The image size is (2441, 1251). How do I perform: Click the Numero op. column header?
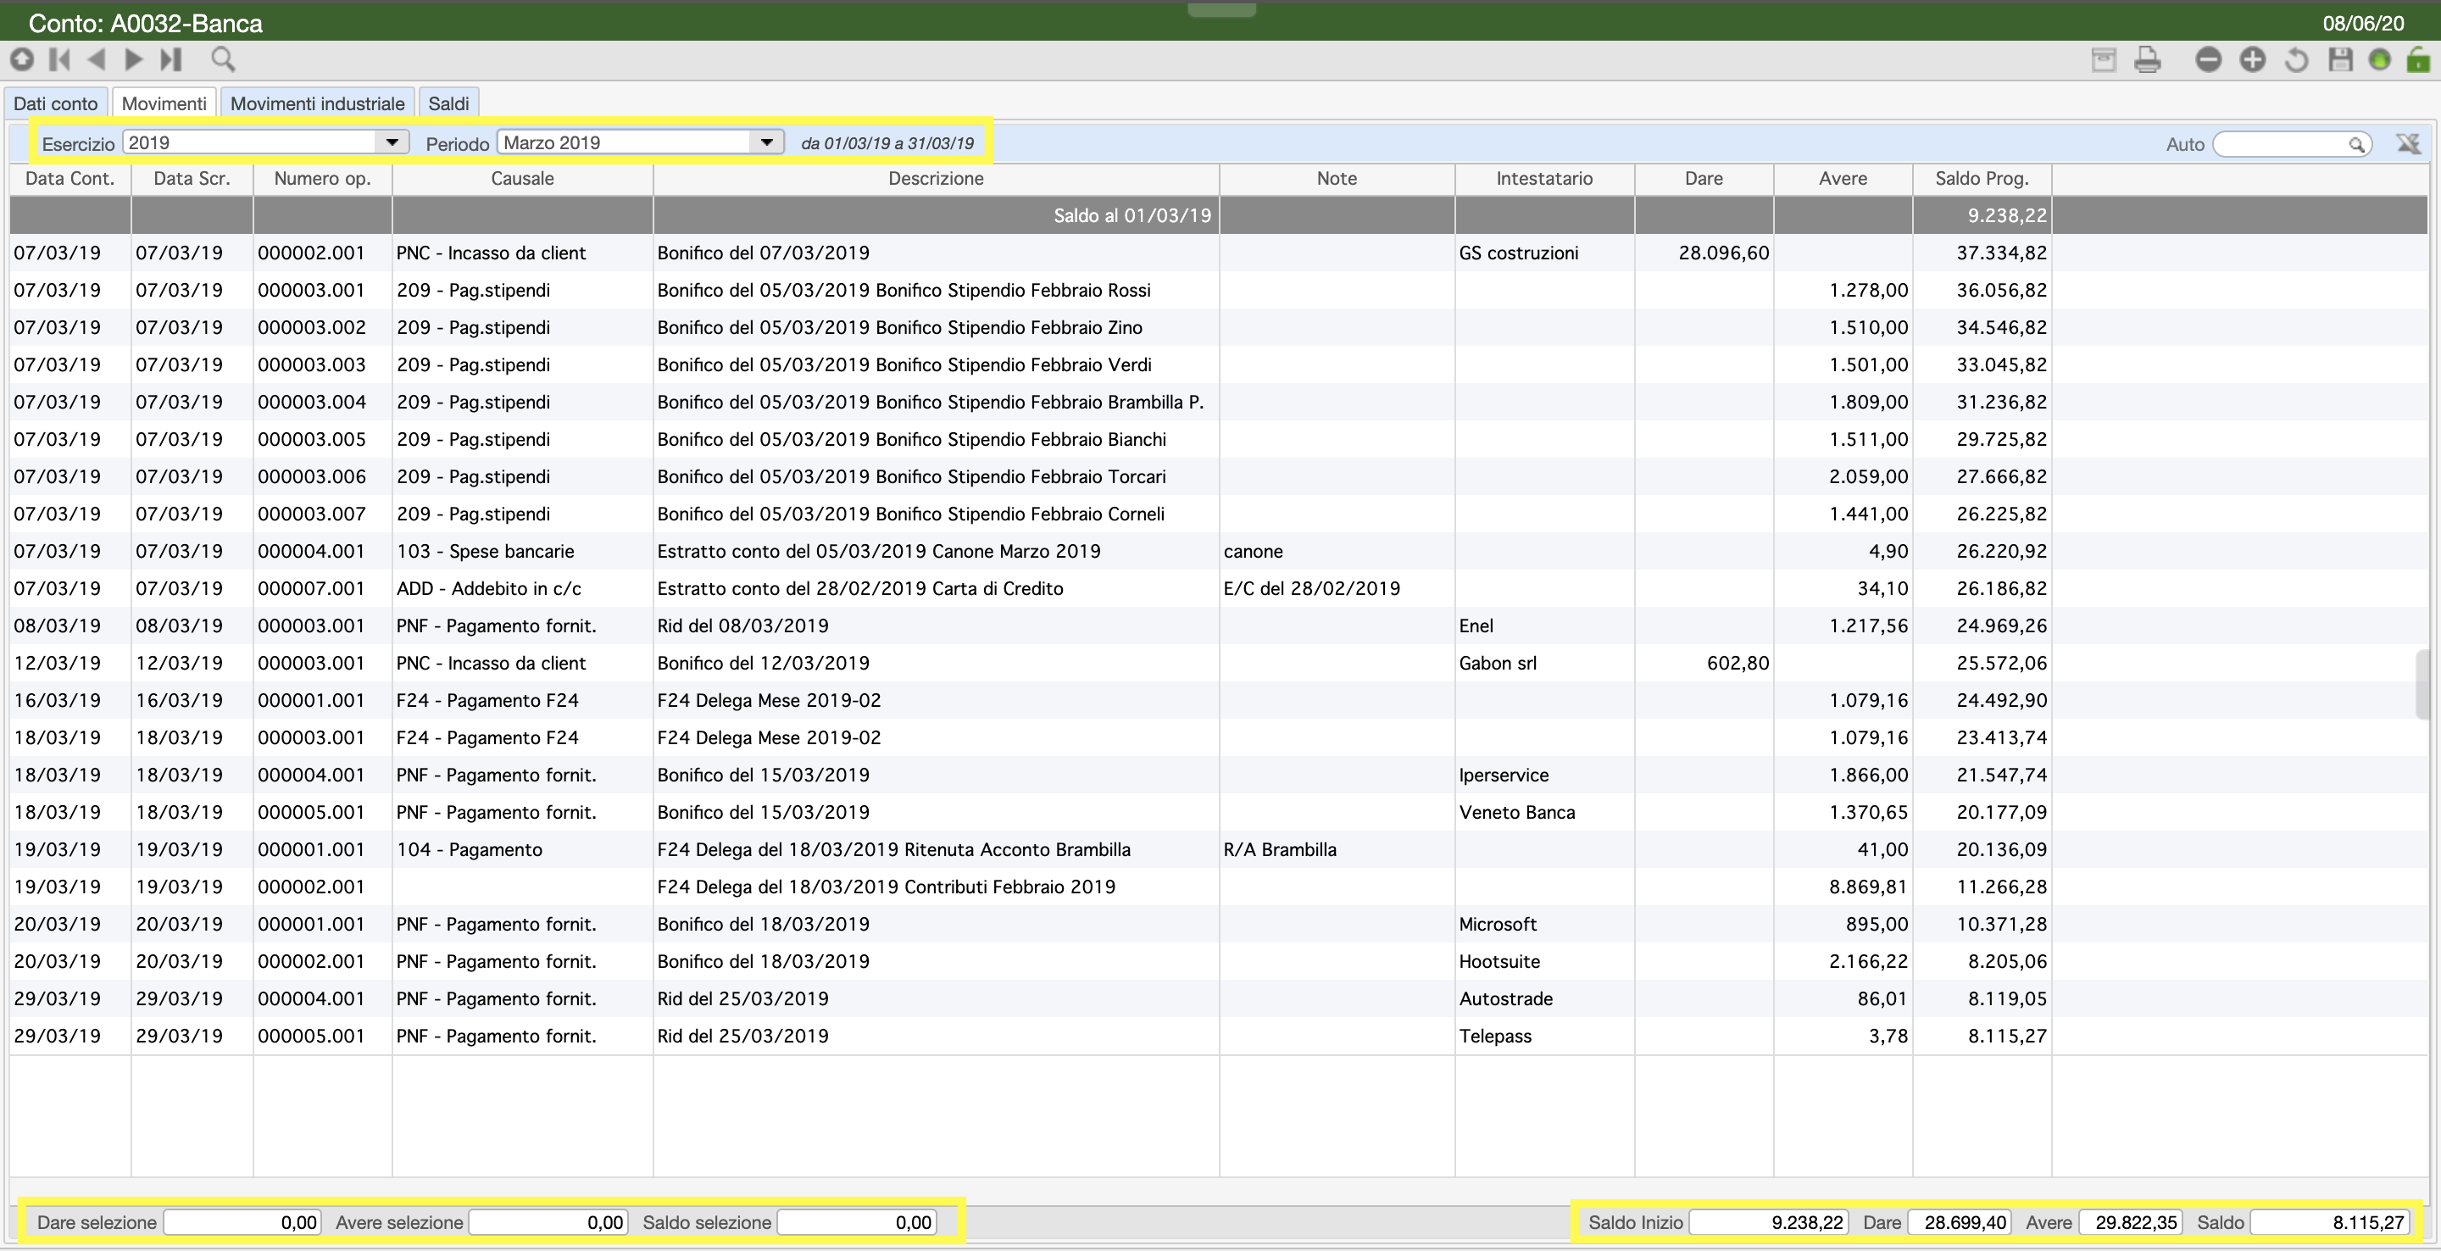coord(323,178)
